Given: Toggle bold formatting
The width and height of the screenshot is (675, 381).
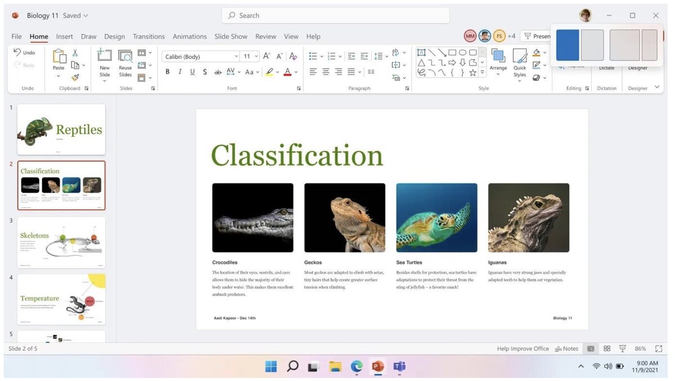Looking at the screenshot, I should pos(167,72).
